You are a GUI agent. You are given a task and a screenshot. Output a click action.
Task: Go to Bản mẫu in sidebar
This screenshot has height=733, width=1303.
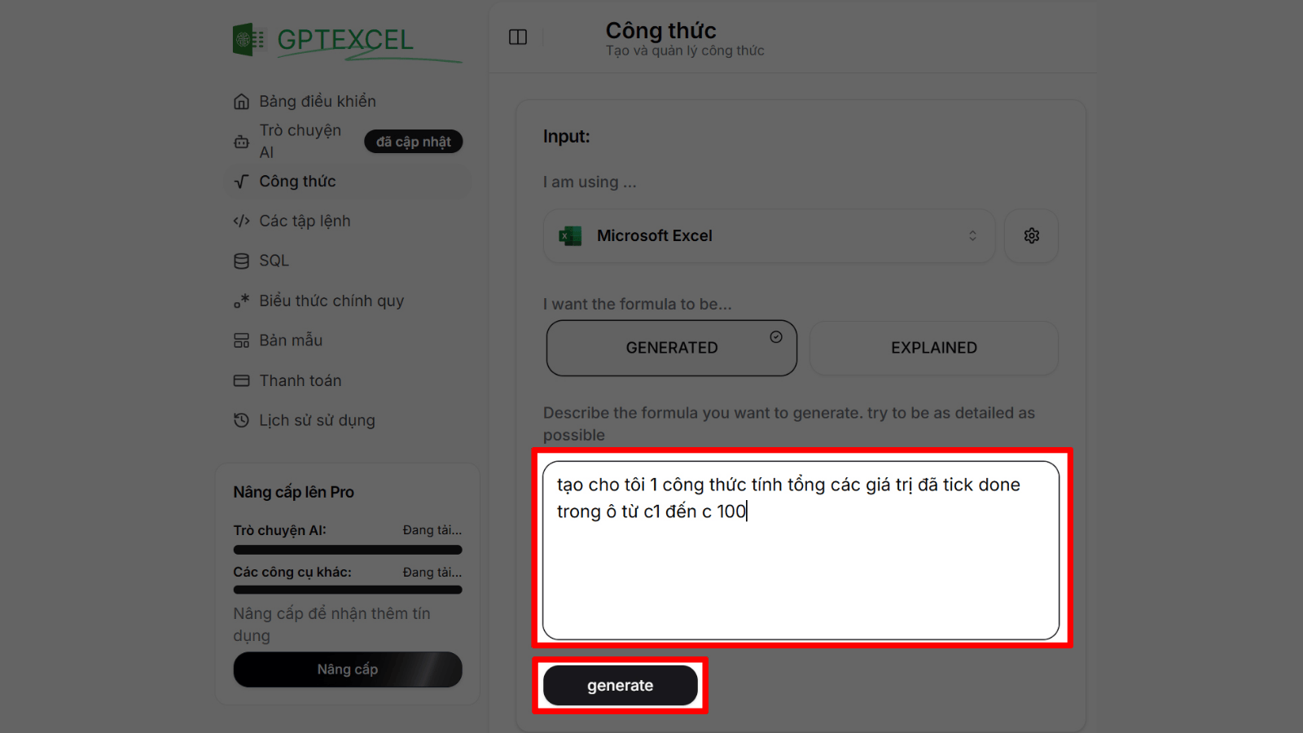click(x=291, y=340)
